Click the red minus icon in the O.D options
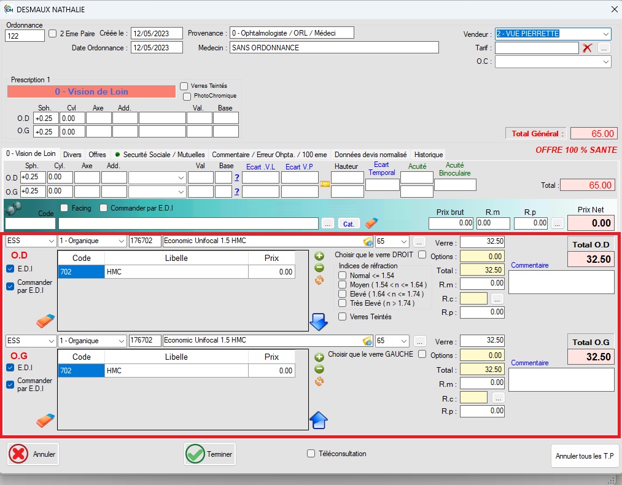The height and width of the screenshot is (485, 622). pos(319,268)
